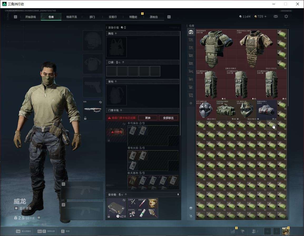Select the warehouse home icon in sidebar
Image resolution: width=304 pixels, height=236 pixels.
191,32
